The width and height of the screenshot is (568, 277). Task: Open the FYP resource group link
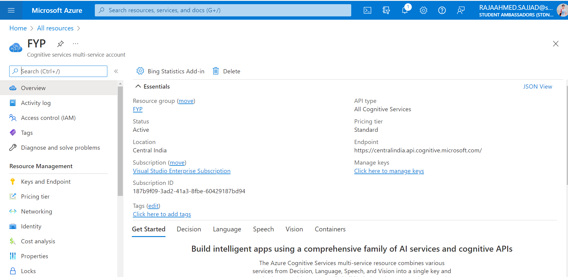pyautogui.click(x=137, y=109)
